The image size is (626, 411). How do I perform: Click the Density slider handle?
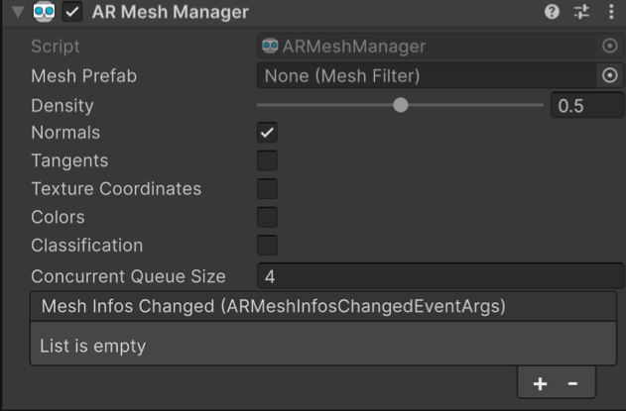[400, 105]
